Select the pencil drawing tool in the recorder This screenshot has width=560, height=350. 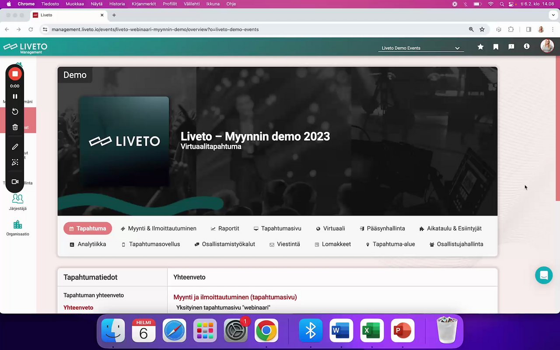[x=15, y=147]
